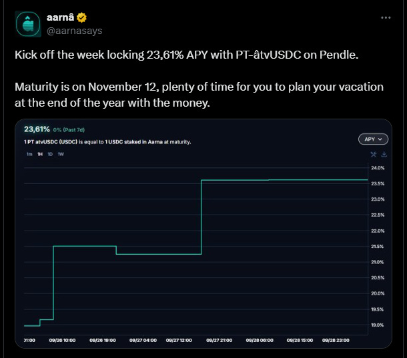Click the 0% (Past 7d) change label
This screenshot has width=407, height=358.
(x=69, y=130)
